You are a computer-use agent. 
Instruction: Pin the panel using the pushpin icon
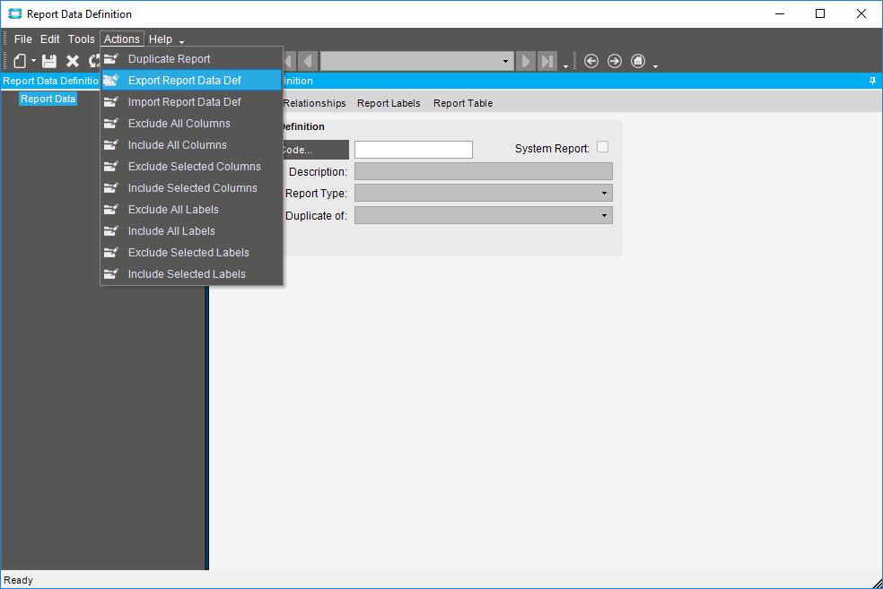point(872,81)
